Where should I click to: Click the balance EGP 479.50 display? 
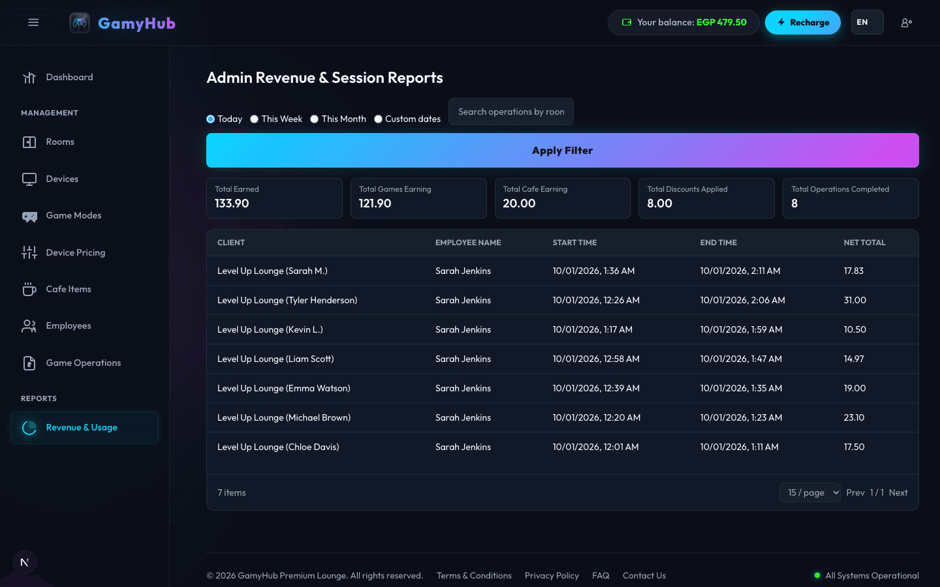click(683, 22)
